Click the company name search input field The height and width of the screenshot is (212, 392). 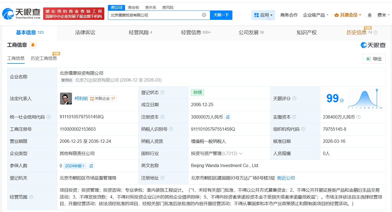(155, 15)
